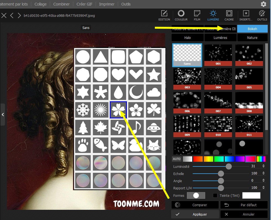Edit the Luminosité value field
The height and width of the screenshot is (220, 271).
tap(256, 166)
